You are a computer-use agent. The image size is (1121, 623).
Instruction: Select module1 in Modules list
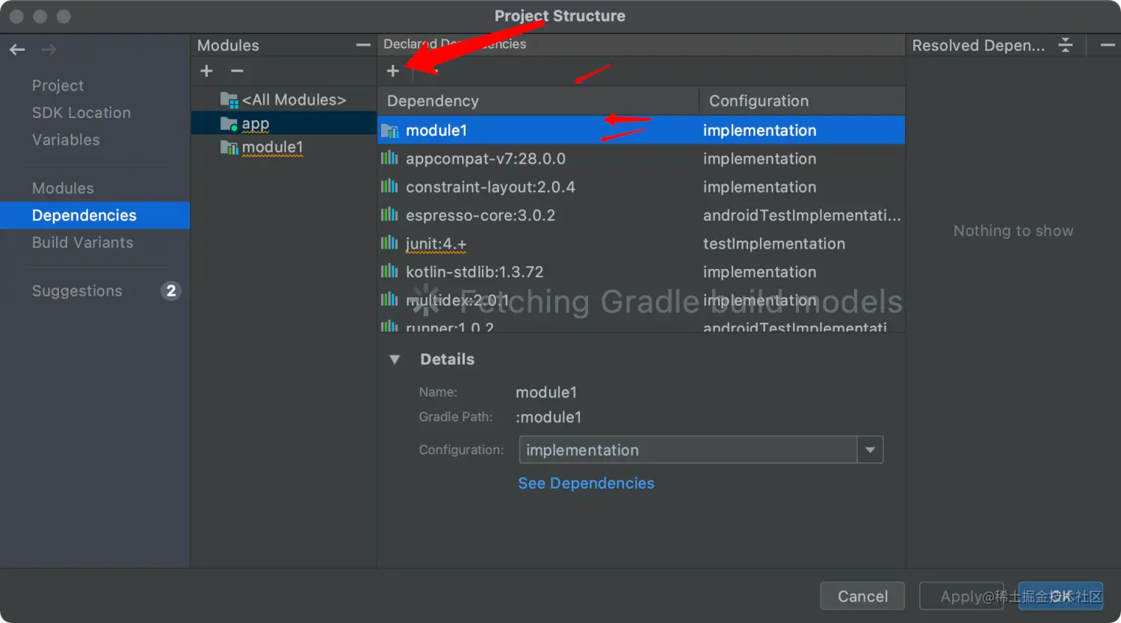tap(284, 147)
